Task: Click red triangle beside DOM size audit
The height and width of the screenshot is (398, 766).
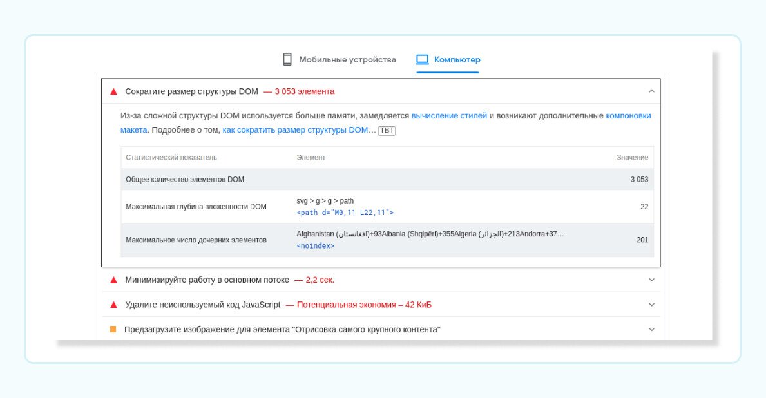Action: [x=114, y=91]
